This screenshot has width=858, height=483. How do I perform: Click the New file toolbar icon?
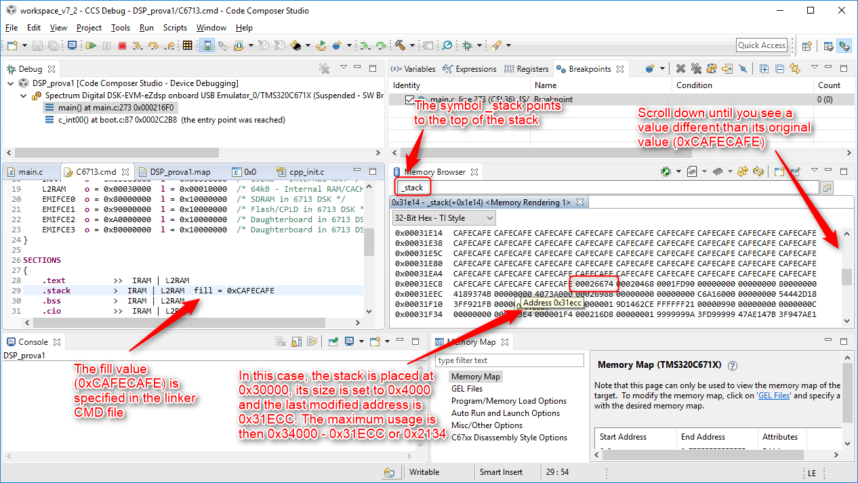click(x=12, y=45)
